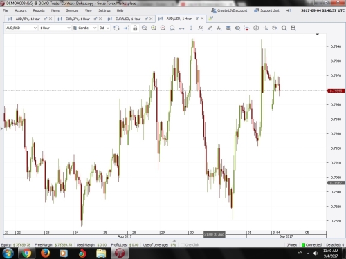This screenshot has width=346, height=259.
Task: Click the refresh chart icon
Action: (x=116, y=28)
